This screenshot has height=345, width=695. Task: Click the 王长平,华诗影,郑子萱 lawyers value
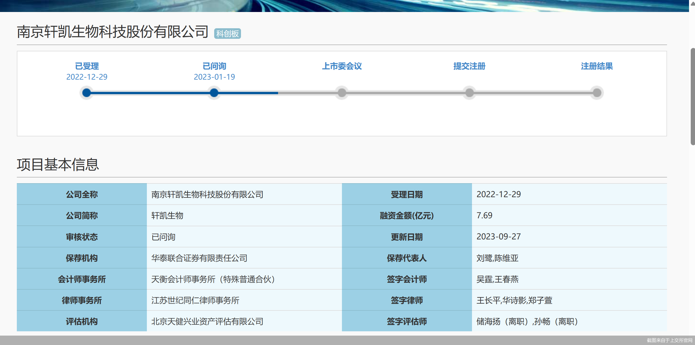tap(514, 300)
